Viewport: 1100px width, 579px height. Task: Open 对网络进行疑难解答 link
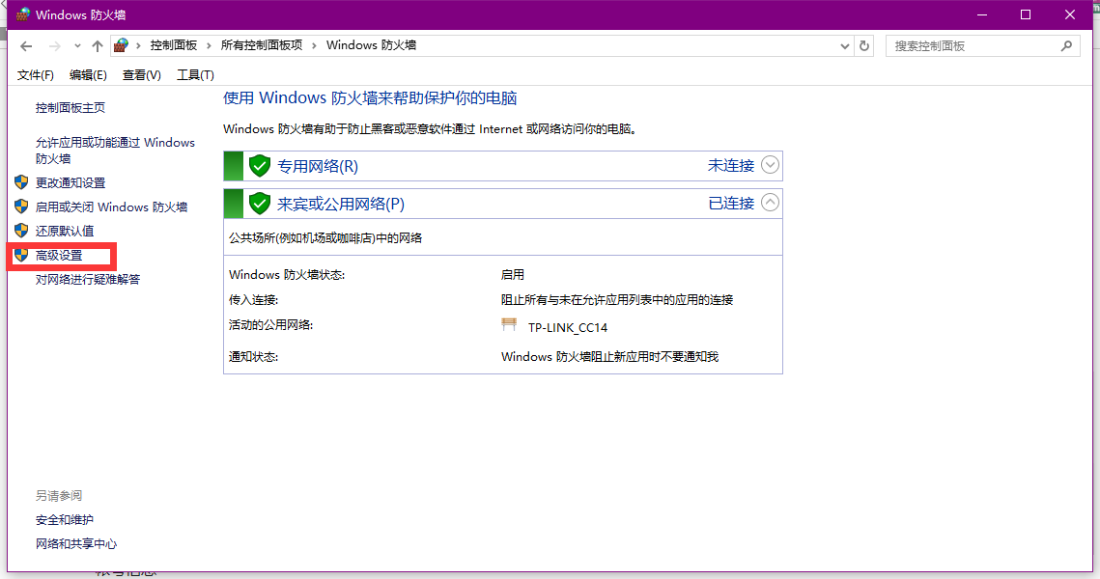point(88,280)
